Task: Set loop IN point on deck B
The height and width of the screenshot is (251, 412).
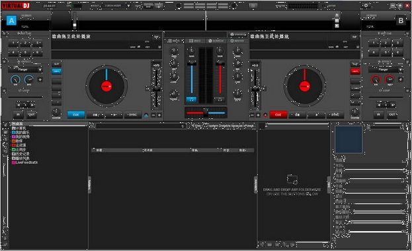Action: (378, 114)
